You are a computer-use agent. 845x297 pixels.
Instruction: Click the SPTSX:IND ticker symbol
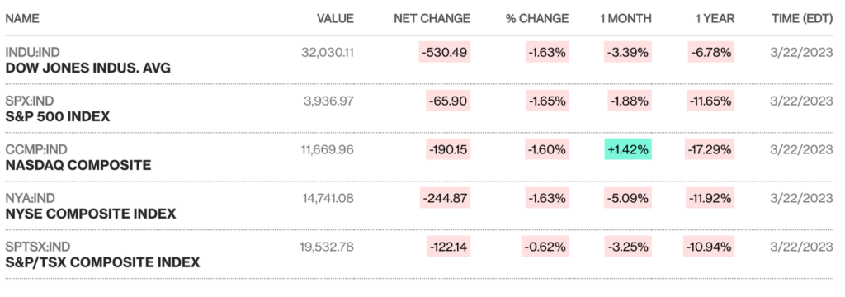pos(38,247)
